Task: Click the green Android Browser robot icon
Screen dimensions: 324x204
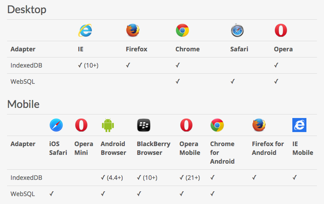Action: tap(108, 125)
